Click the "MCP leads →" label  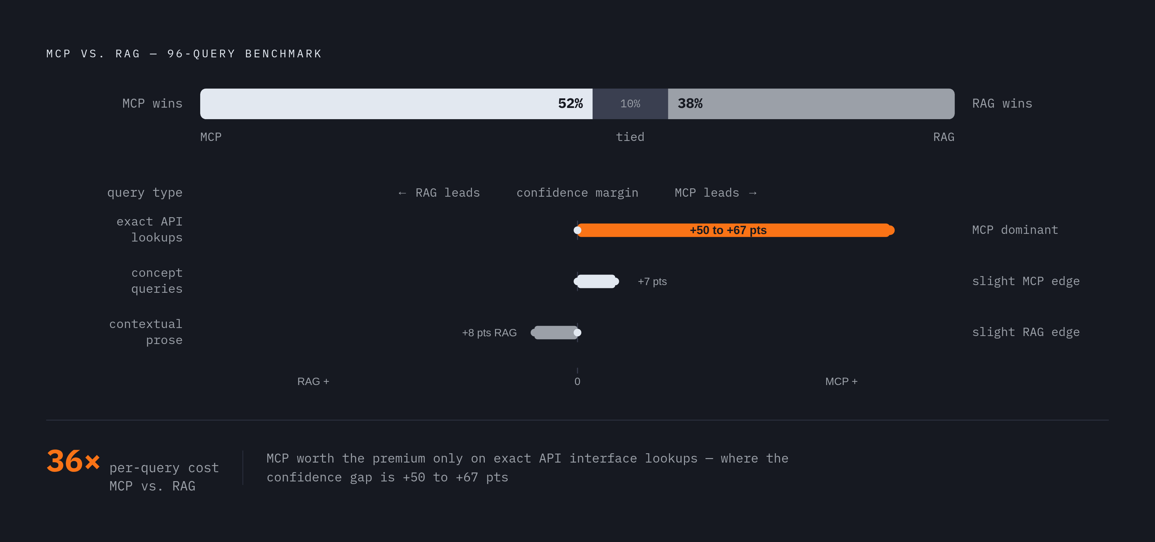pyautogui.click(x=716, y=193)
